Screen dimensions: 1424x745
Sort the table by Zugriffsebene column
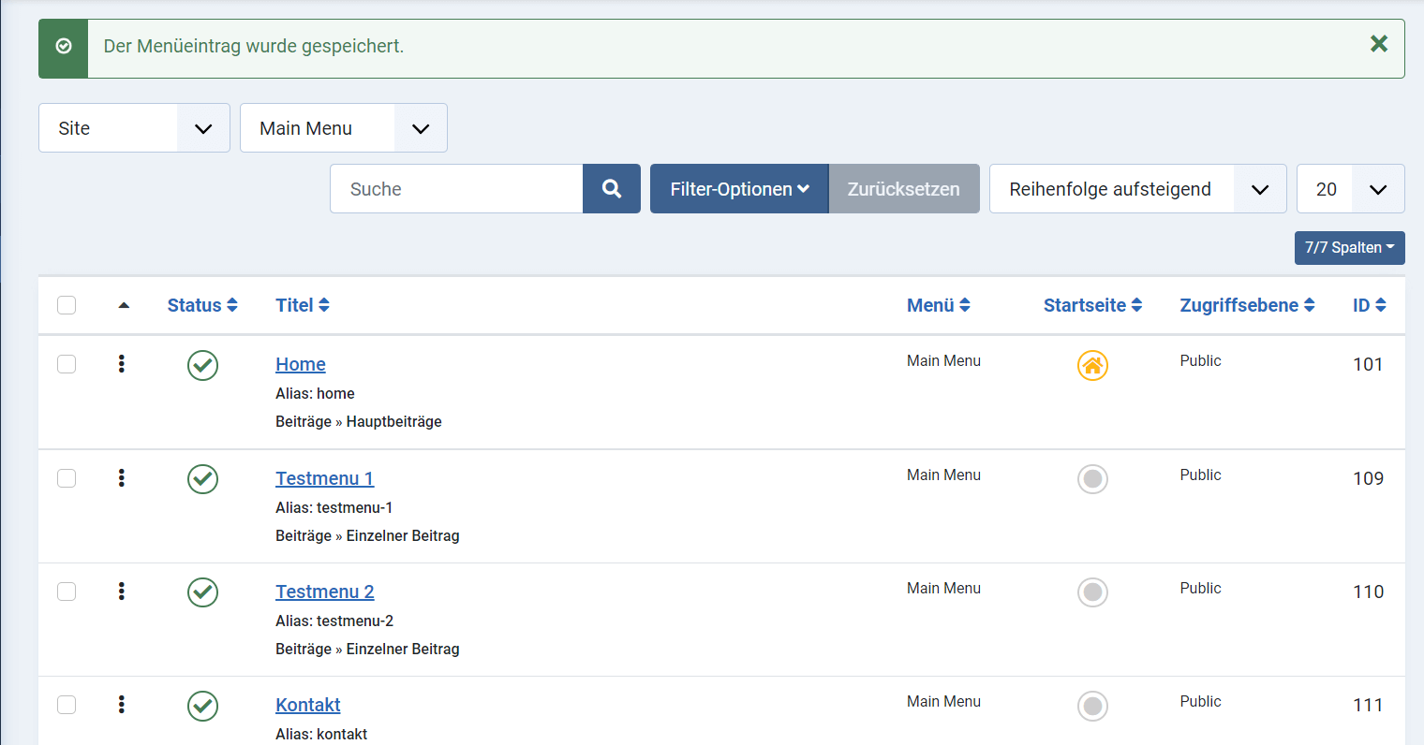click(1248, 305)
